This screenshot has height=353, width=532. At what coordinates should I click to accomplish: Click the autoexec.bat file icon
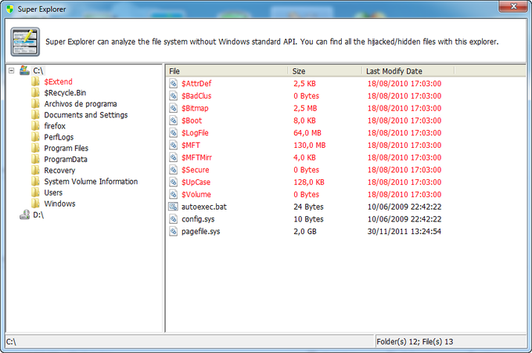(174, 207)
